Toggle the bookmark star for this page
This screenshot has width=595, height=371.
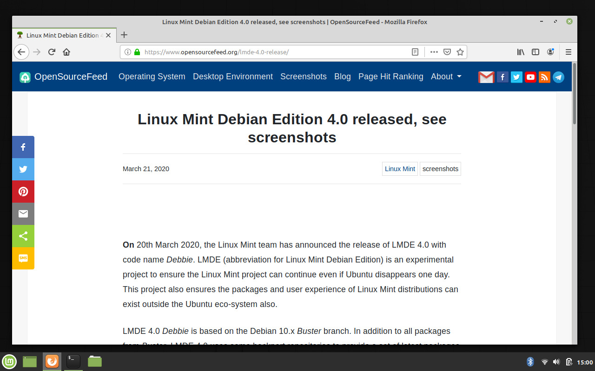[x=460, y=52]
